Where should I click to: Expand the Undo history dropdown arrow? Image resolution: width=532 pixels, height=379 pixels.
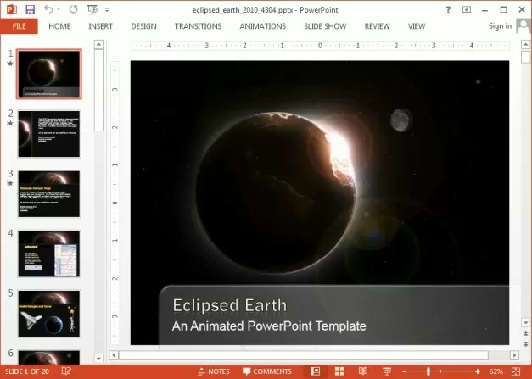click(x=59, y=9)
